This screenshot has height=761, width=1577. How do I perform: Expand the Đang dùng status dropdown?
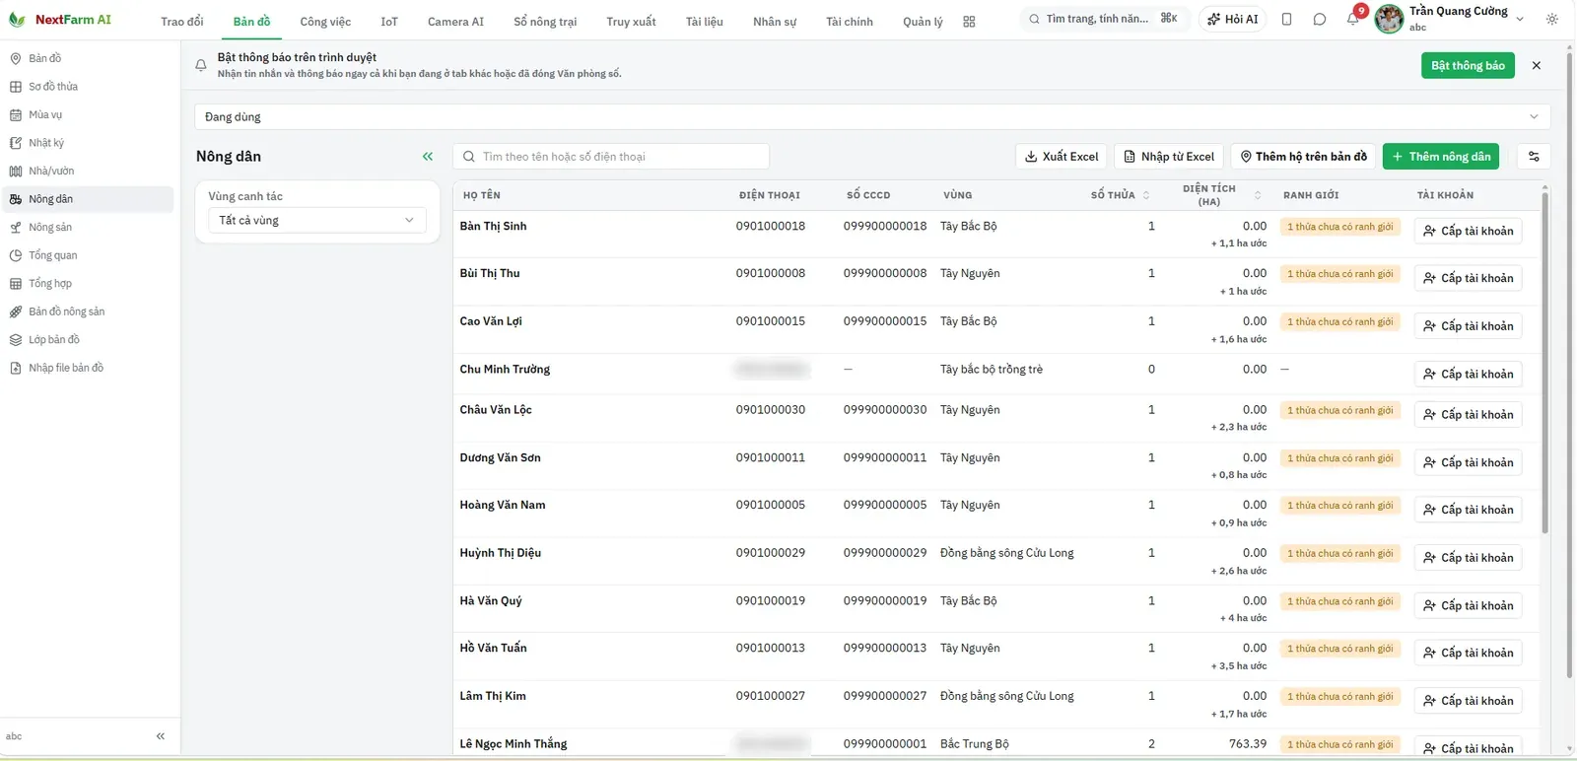(x=872, y=116)
